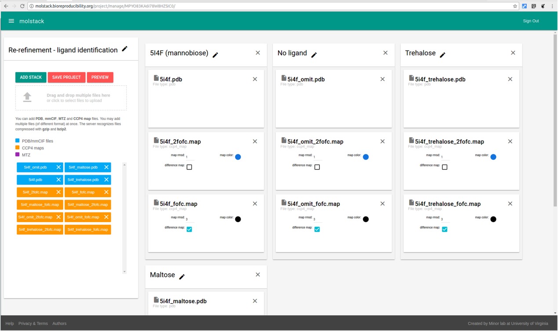
Task: Delete 5i4f_omit_fofc.map chip in file list
Action: coord(106,217)
